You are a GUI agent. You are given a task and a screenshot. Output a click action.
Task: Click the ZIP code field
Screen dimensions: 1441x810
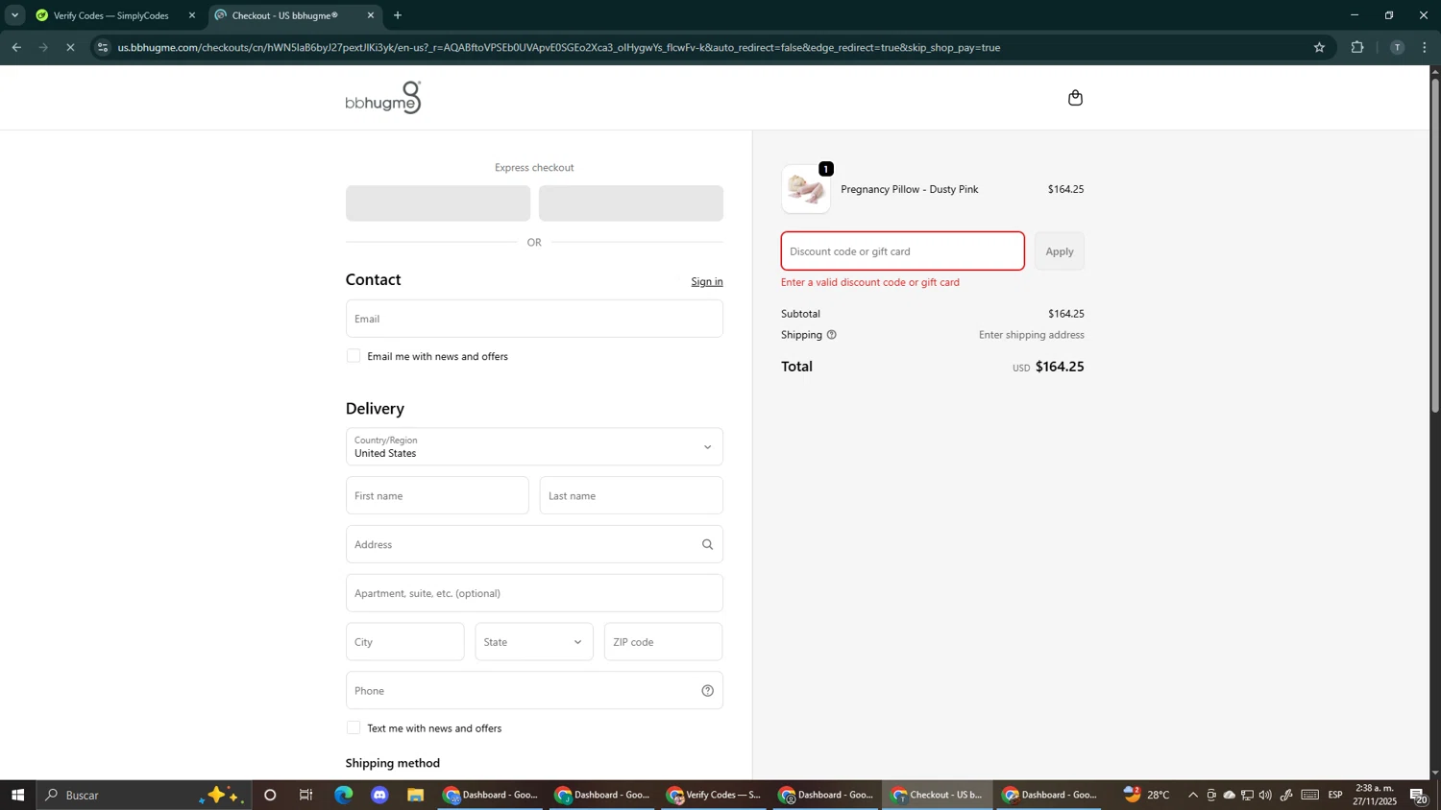(663, 642)
